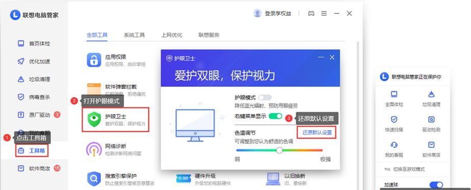Open 软件商店 in the left sidebar

point(34,168)
